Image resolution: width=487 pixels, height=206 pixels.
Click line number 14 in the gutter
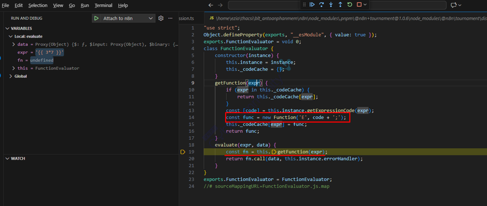point(192,117)
